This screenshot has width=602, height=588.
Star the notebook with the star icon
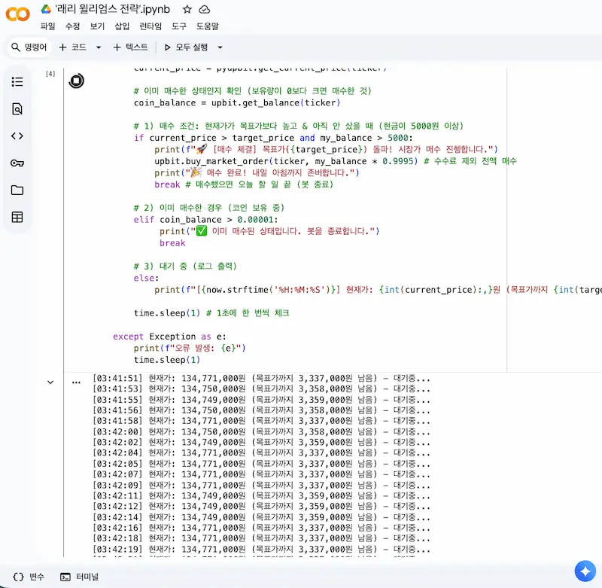[x=187, y=9]
